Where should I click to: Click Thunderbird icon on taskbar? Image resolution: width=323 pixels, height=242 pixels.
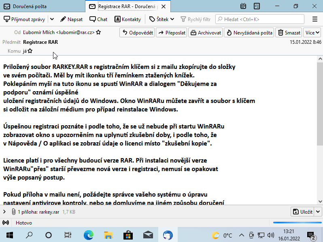[x=168, y=235]
